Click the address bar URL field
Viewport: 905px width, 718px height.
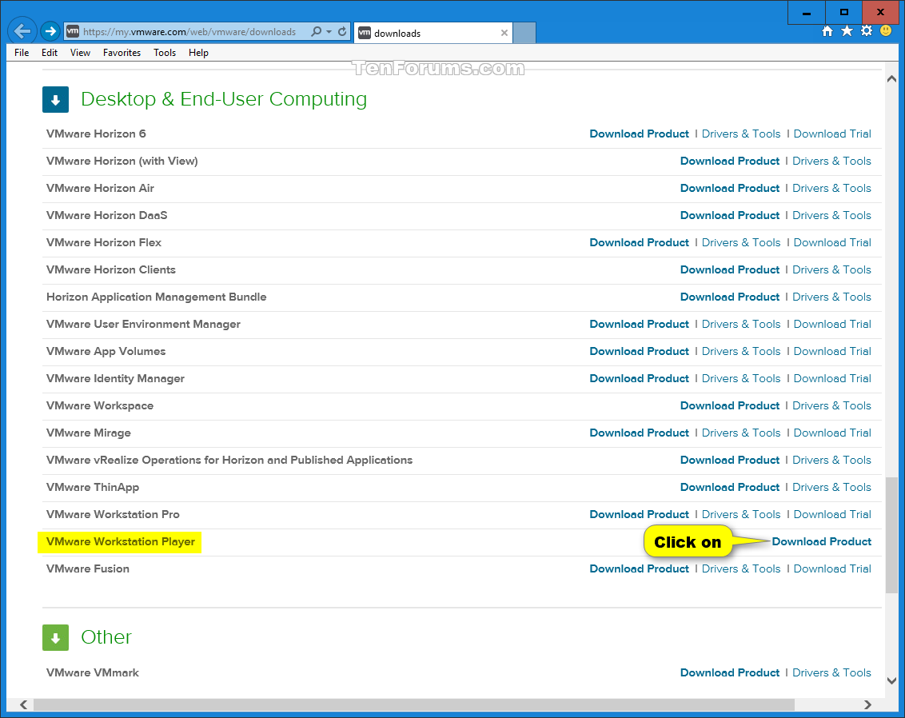[x=189, y=32]
